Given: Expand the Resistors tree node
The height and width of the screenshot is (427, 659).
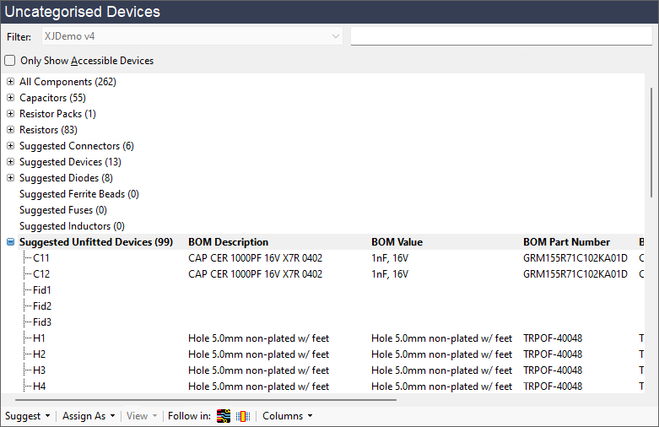Looking at the screenshot, I should point(10,130).
